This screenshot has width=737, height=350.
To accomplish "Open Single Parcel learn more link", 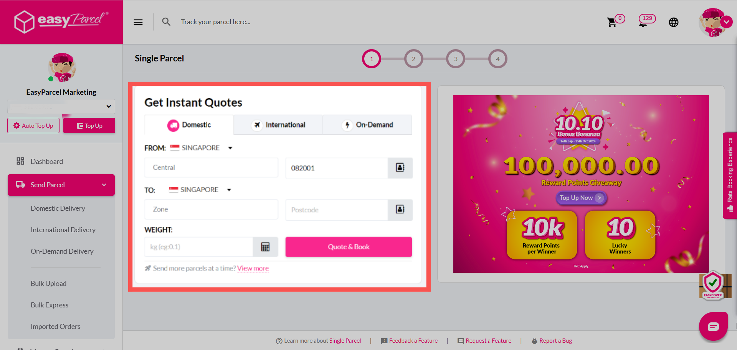I will tap(345, 341).
